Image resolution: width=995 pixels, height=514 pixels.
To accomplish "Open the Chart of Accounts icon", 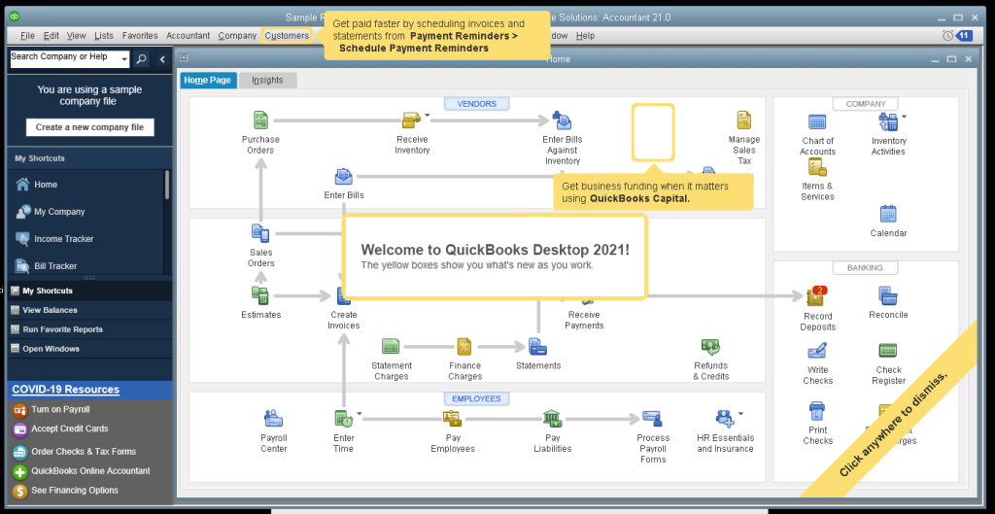I will click(x=817, y=121).
